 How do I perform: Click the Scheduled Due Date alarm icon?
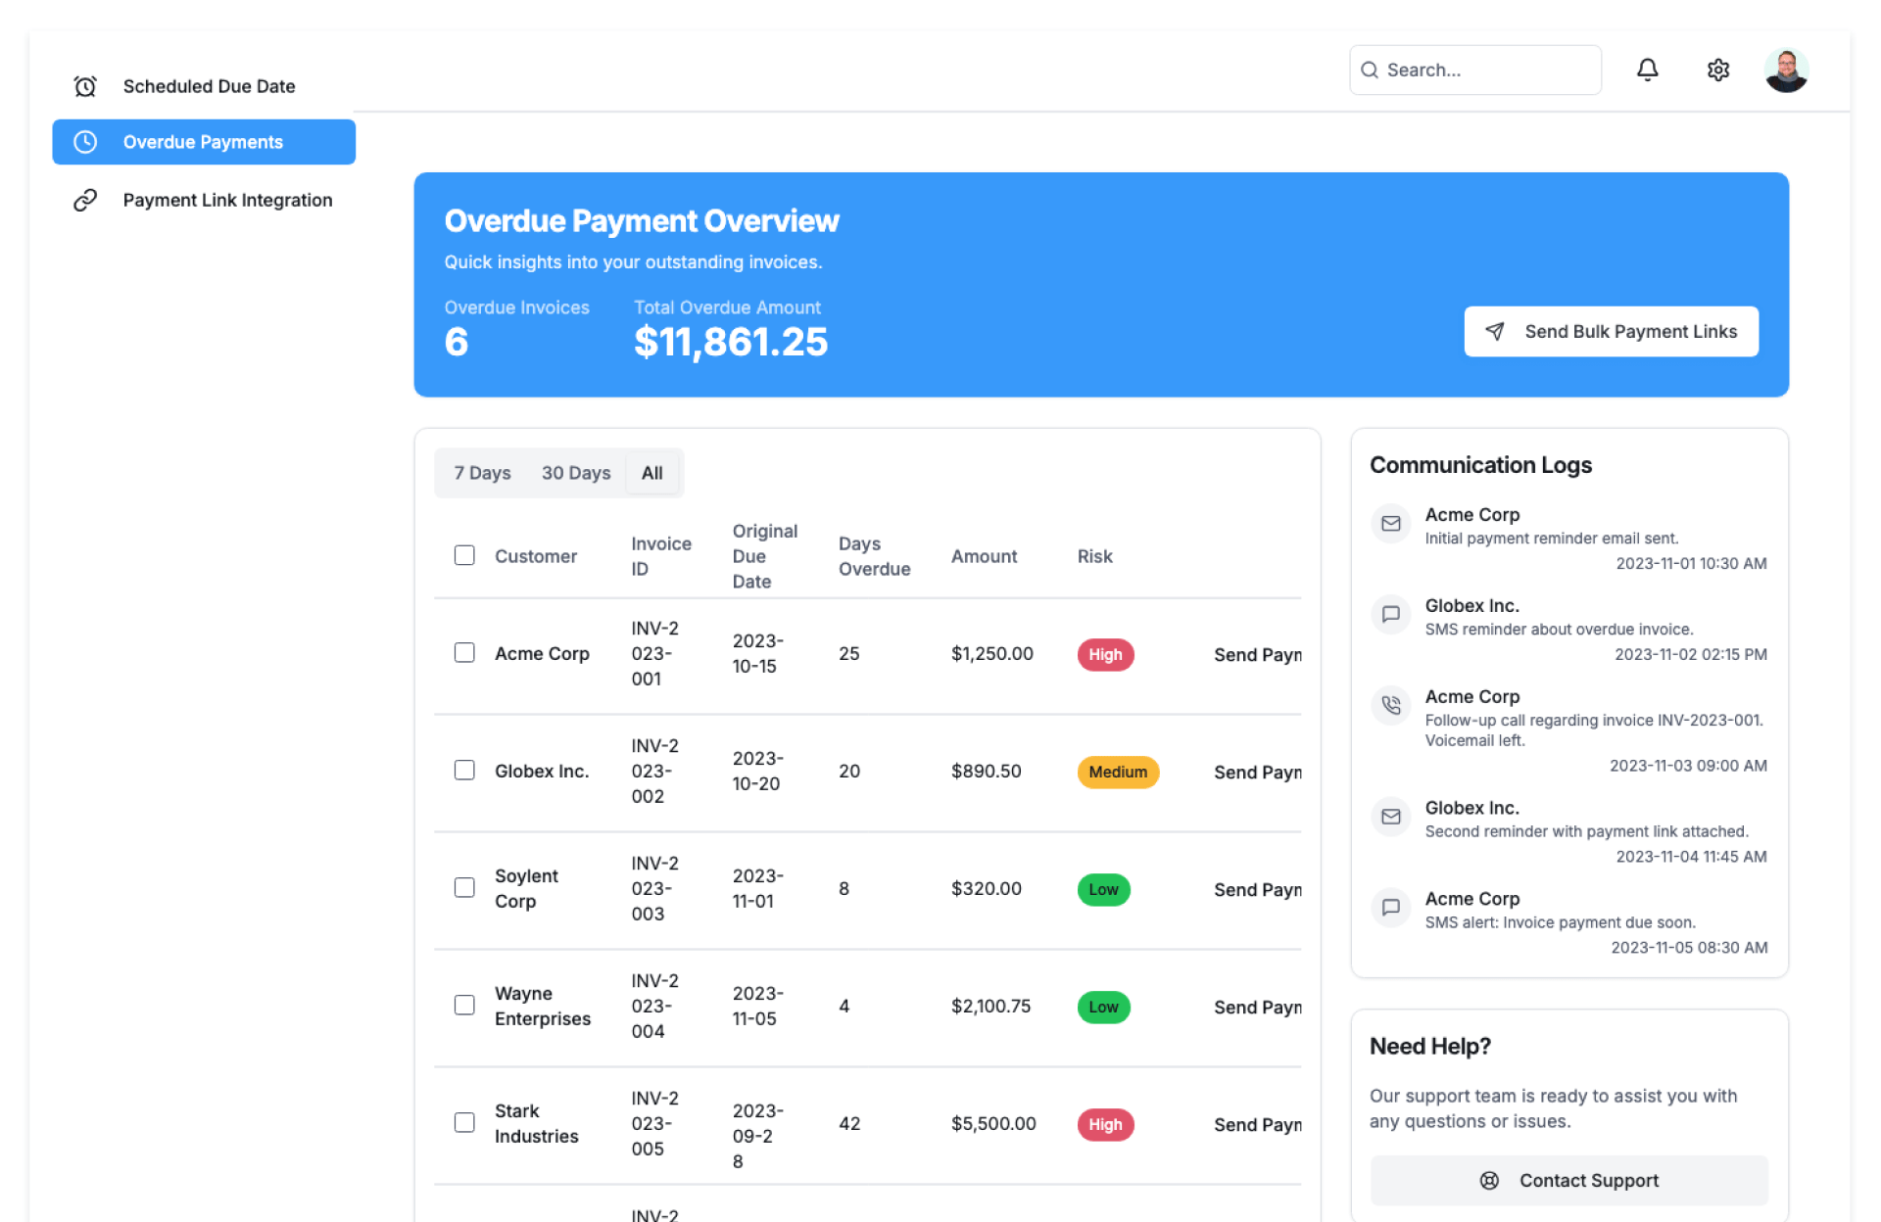85,86
